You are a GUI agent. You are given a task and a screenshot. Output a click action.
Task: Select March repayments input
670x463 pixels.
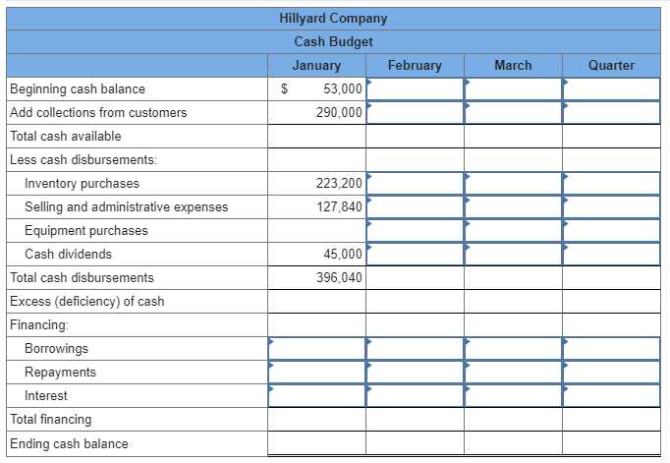tap(513, 372)
